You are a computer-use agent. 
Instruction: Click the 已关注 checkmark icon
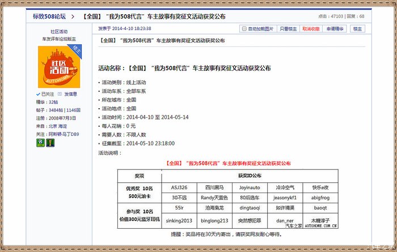39,94
